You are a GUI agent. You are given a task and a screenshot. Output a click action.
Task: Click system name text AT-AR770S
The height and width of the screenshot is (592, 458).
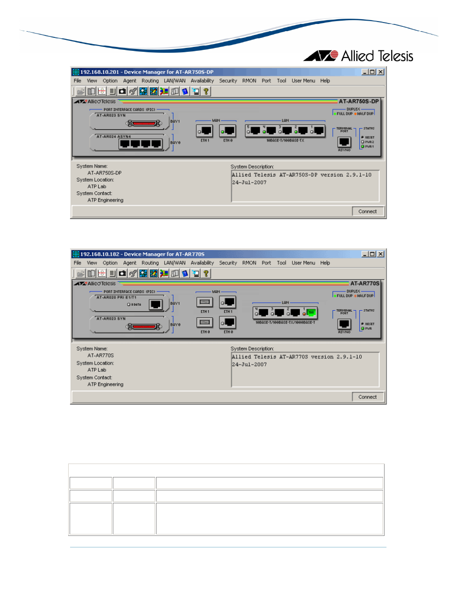point(101,356)
